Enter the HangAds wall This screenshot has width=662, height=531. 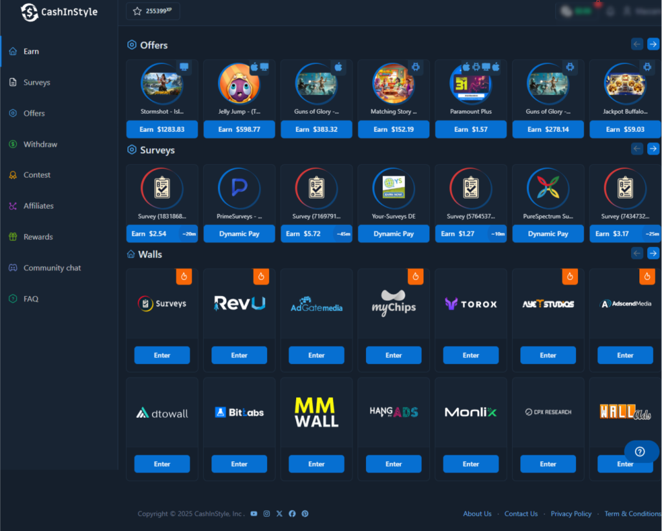[x=394, y=464]
